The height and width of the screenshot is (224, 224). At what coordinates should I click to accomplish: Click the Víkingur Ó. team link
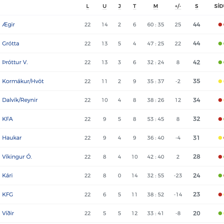tap(17, 157)
